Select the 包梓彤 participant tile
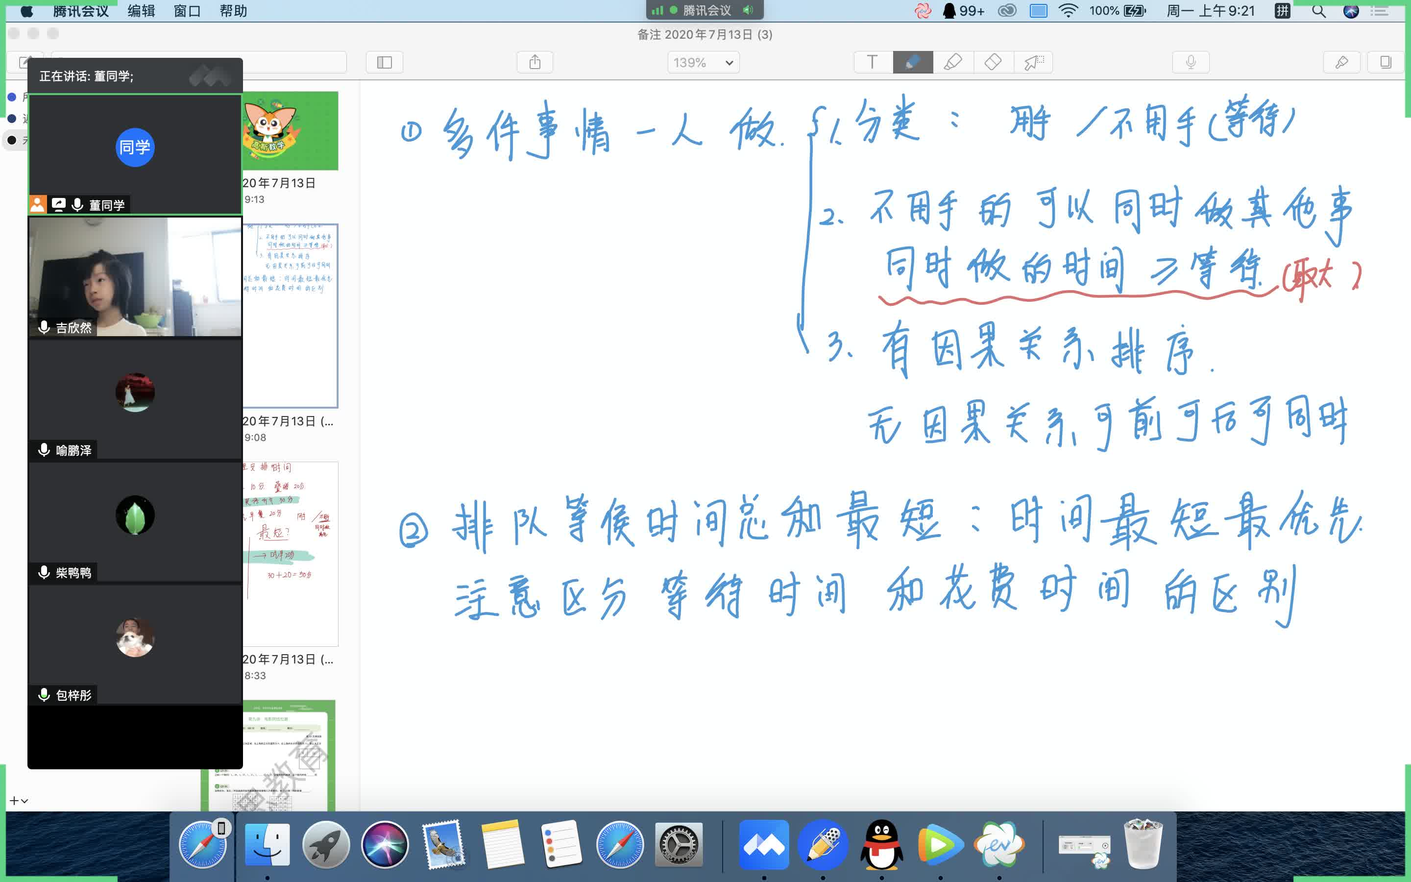 (x=135, y=644)
